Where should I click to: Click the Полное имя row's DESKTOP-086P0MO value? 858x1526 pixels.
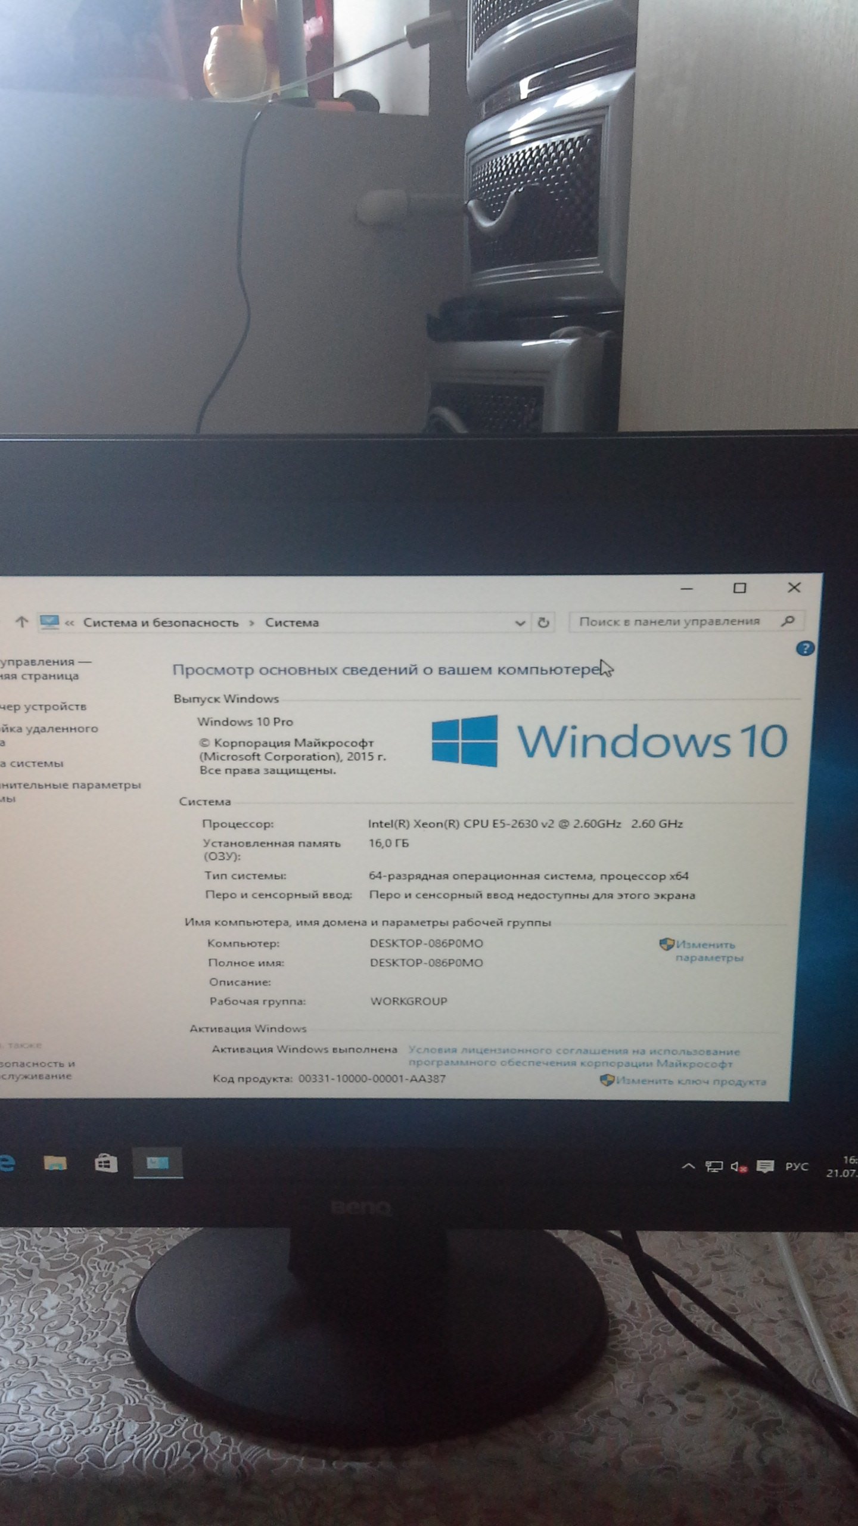tap(426, 963)
